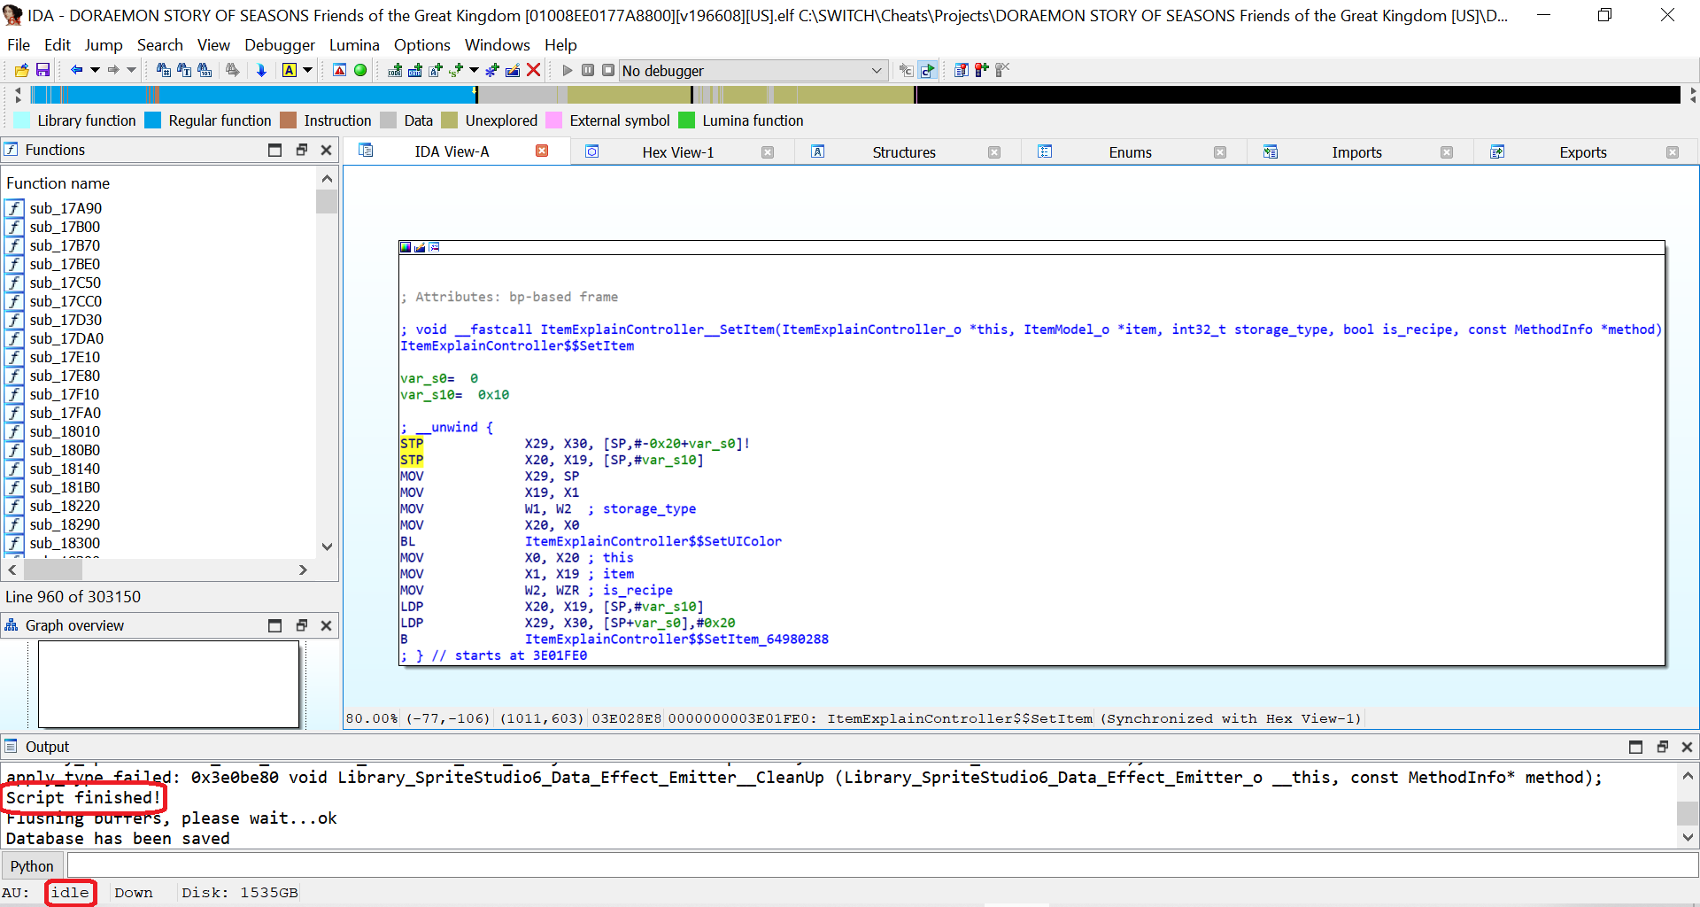1700x907 pixels.
Task: Close the IDA View-A tab
Action: (x=542, y=151)
